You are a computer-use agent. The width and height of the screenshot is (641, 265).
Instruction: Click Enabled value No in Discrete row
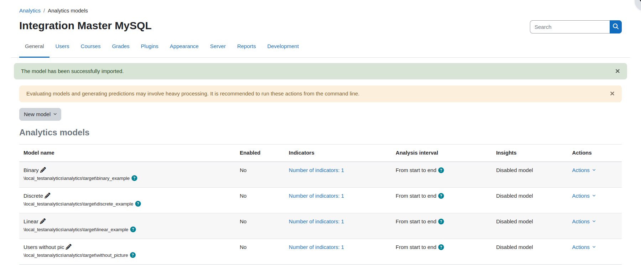[x=243, y=196]
